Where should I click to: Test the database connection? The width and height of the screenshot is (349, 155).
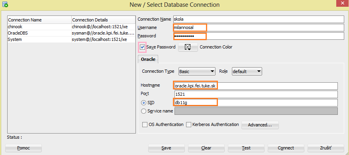click(246, 148)
